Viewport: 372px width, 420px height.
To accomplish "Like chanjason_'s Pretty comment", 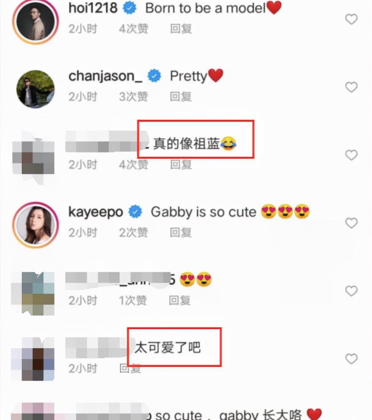I will coord(351,87).
